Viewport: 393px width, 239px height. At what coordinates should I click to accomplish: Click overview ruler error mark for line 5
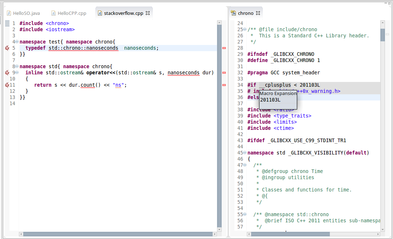click(x=224, y=48)
